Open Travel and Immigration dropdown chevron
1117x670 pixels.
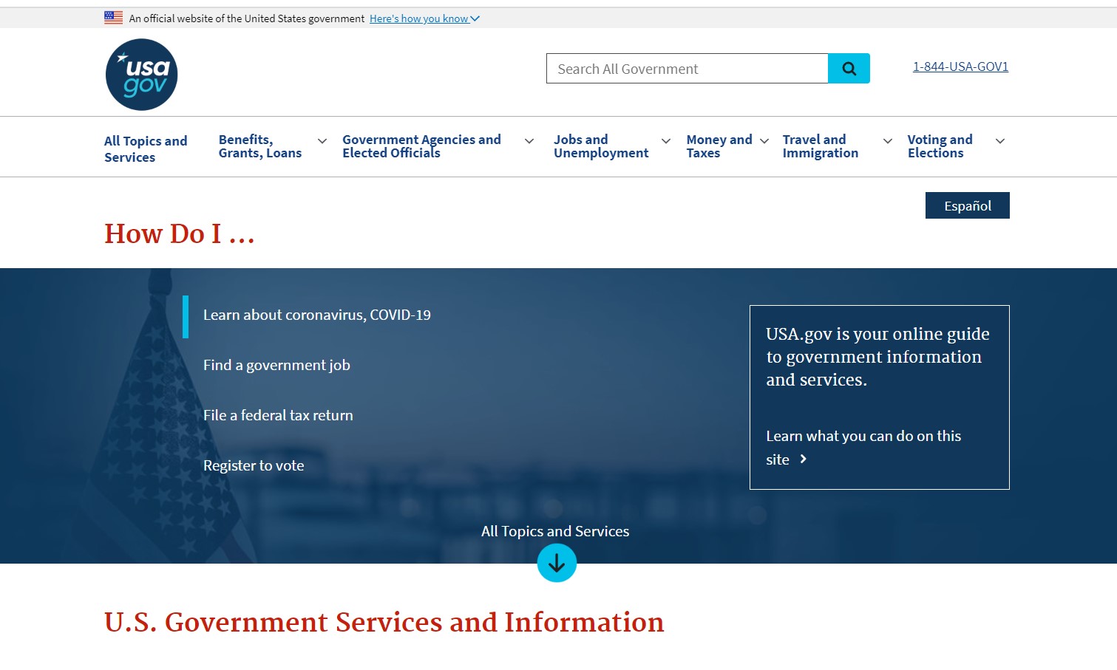pyautogui.click(x=888, y=141)
